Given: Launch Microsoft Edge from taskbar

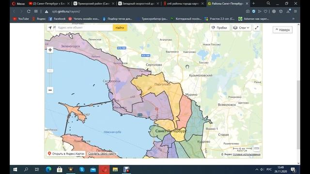Looking at the screenshot, I should pyautogui.click(x=48, y=170).
